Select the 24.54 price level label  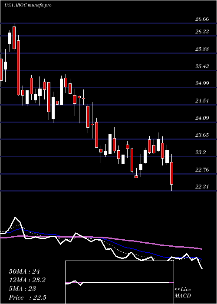pos(202,101)
